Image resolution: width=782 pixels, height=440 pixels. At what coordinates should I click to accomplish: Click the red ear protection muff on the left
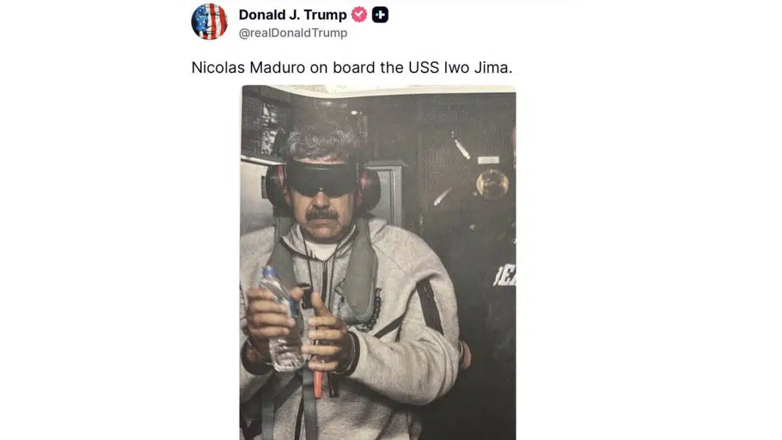274,187
